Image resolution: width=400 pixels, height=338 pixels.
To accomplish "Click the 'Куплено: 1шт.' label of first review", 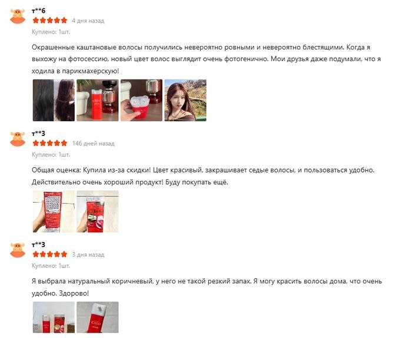I will click(x=51, y=32).
